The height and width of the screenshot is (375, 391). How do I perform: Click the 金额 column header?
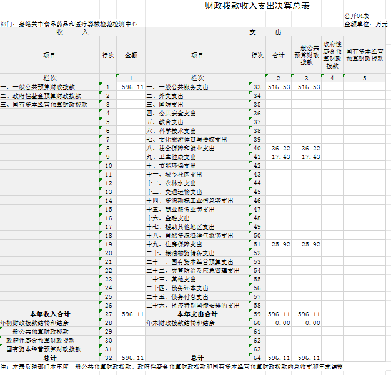click(x=131, y=56)
